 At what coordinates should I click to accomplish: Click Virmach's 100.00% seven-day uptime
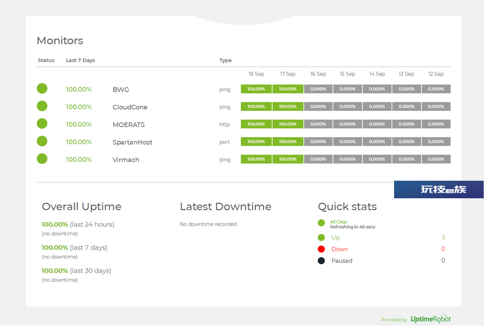(79, 160)
